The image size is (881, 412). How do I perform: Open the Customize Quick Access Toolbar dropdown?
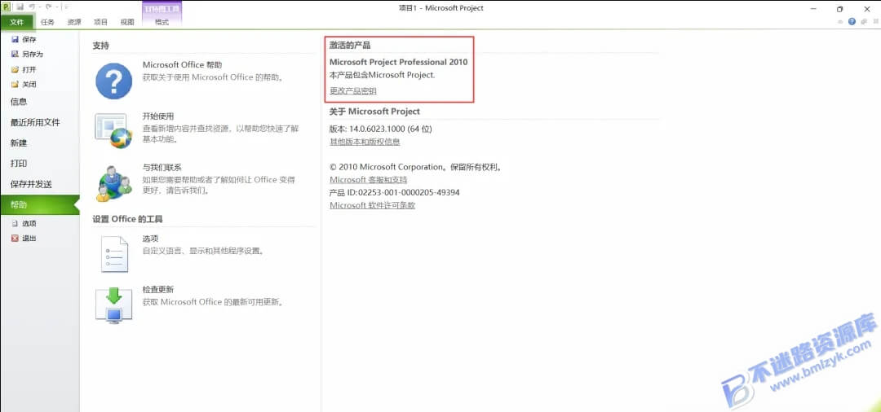tap(66, 7)
